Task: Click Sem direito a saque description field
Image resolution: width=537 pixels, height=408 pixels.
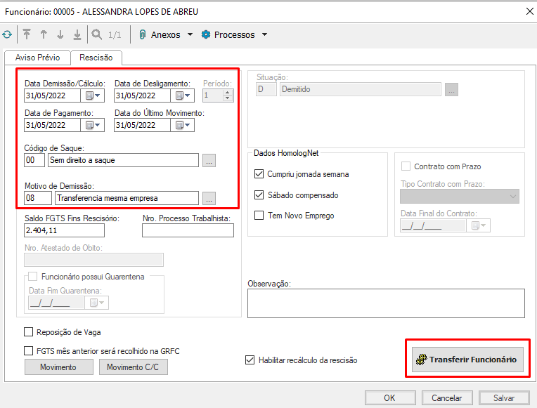Action: pyautogui.click(x=123, y=160)
